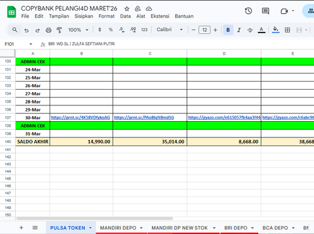
Task: Star the COPYBANK PELANGI4D document
Action: (x=127, y=9)
